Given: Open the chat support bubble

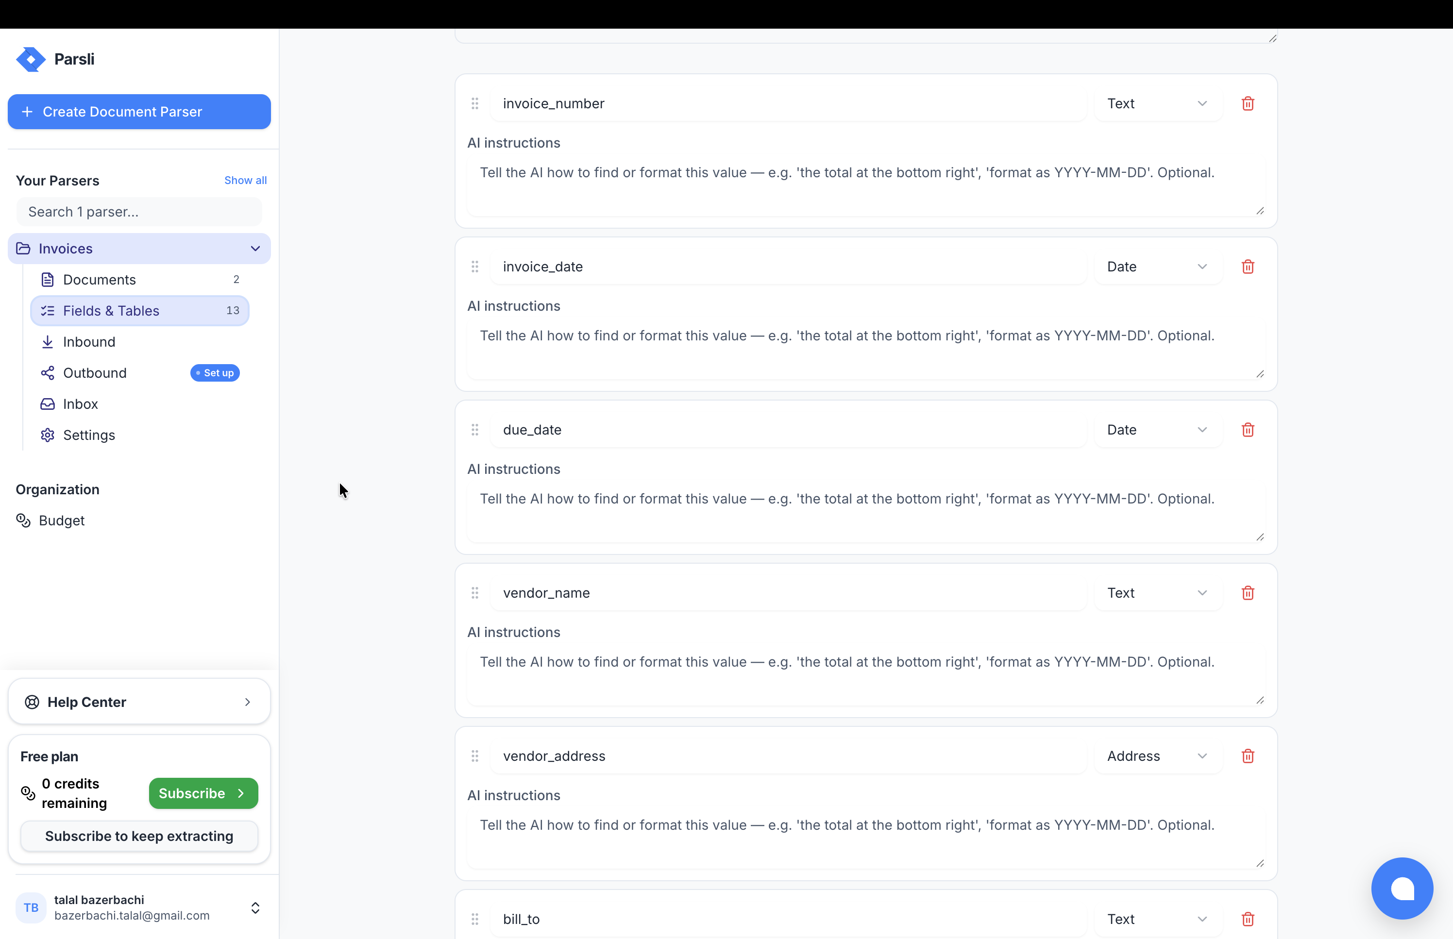Looking at the screenshot, I should (x=1402, y=889).
